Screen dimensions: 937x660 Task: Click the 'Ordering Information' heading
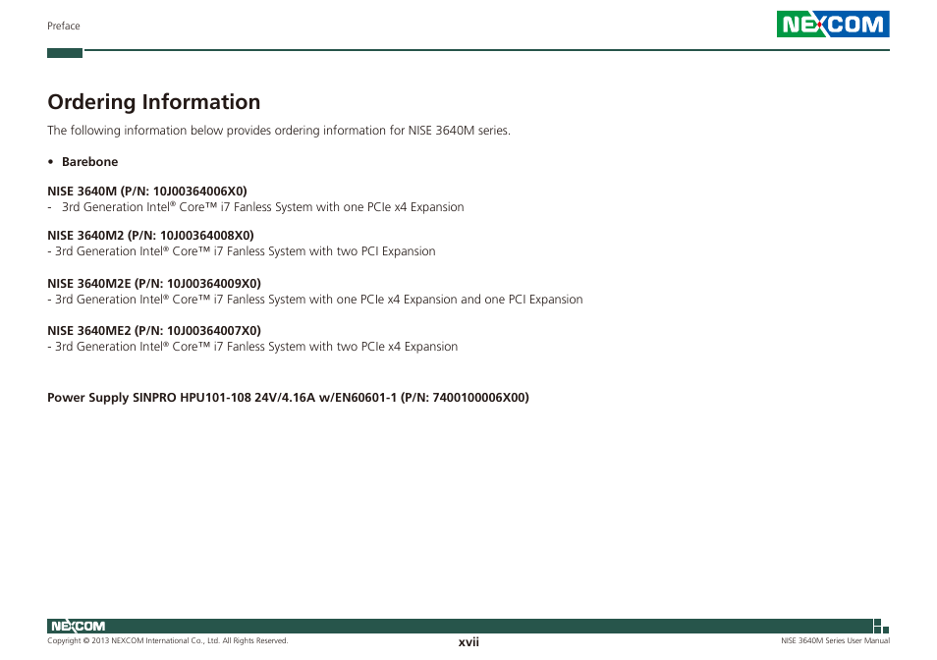click(153, 101)
